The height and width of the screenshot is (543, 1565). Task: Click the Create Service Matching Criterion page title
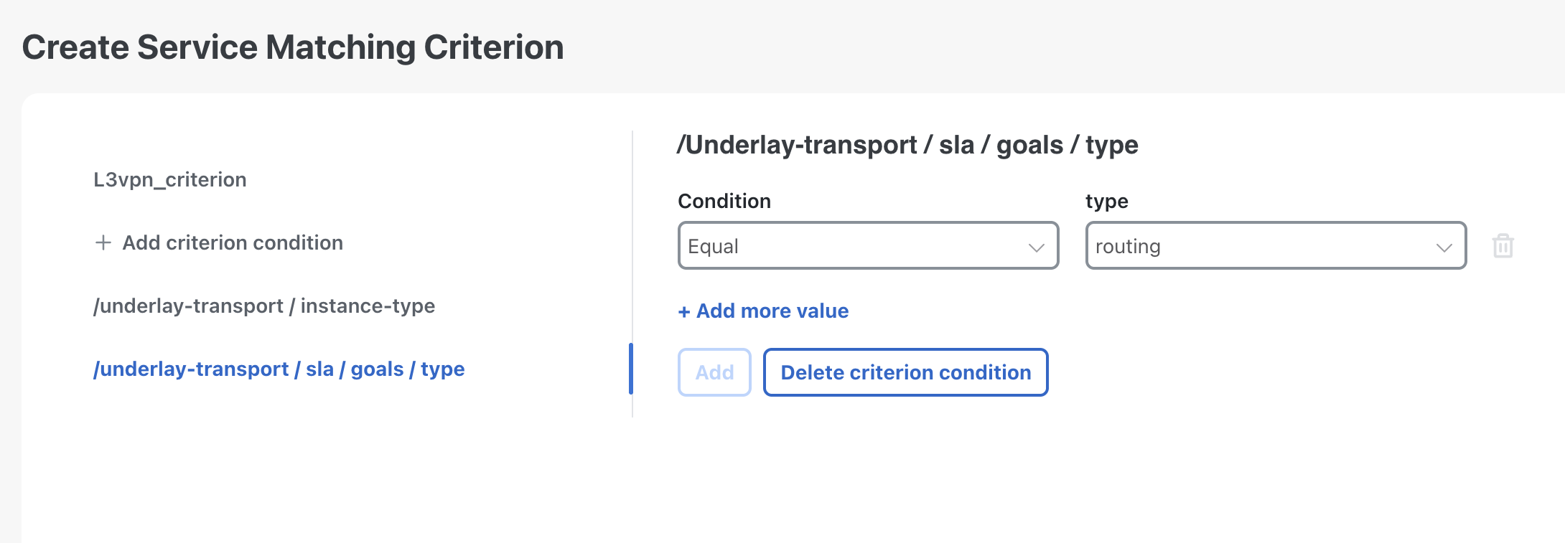[x=293, y=48]
